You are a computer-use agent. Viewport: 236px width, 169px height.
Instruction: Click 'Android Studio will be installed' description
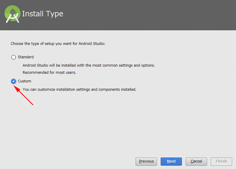point(88,65)
